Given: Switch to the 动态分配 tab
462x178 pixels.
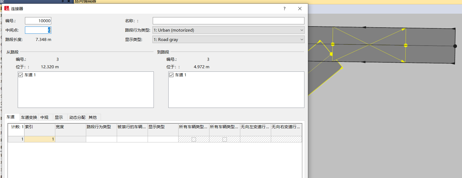Looking at the screenshot, I should (77, 118).
